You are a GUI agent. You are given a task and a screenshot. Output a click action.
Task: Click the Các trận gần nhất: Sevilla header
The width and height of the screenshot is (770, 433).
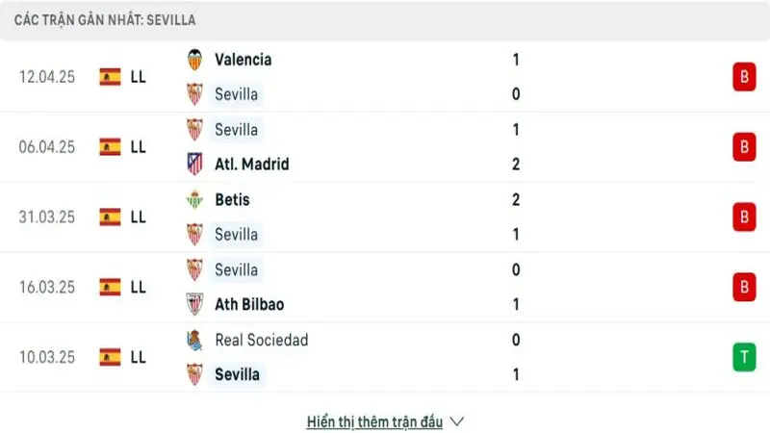105,20
